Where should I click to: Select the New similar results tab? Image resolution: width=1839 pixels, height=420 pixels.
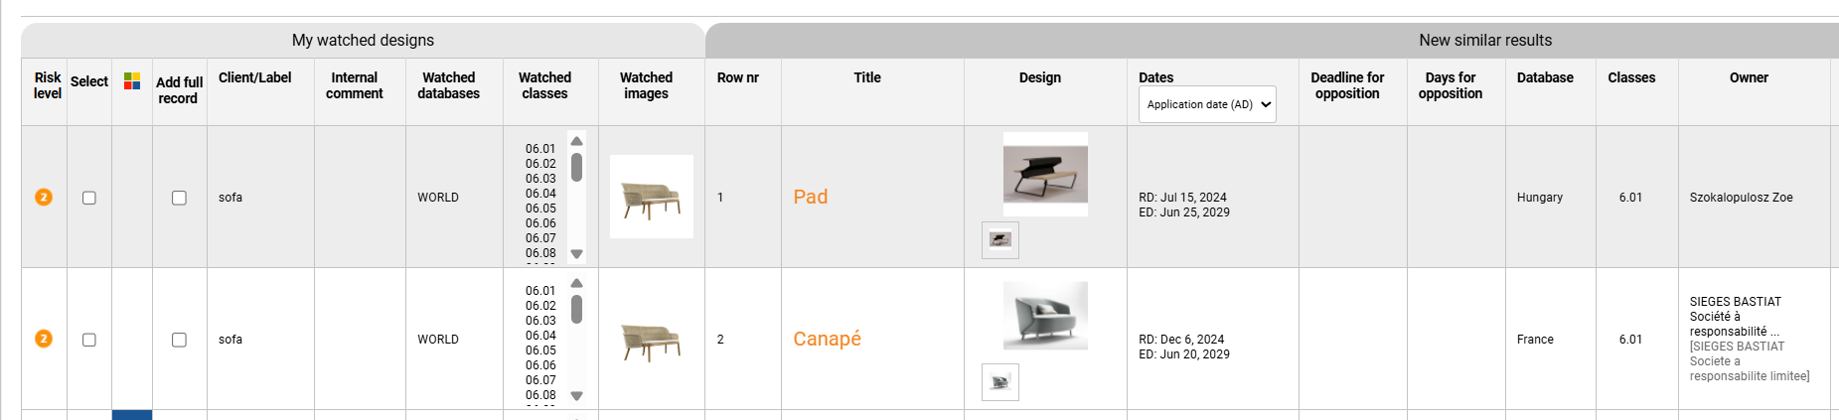(x=1484, y=40)
